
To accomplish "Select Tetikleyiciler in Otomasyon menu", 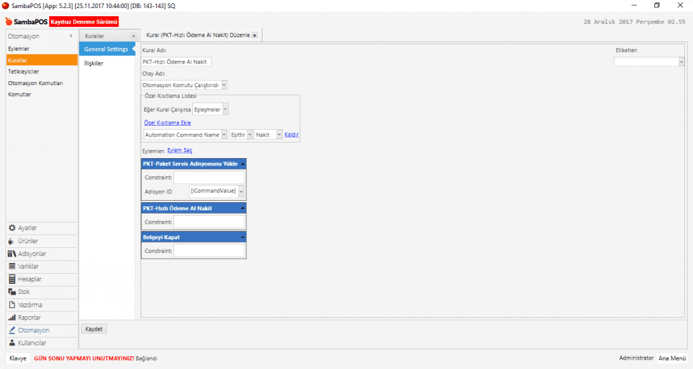I will tap(24, 72).
